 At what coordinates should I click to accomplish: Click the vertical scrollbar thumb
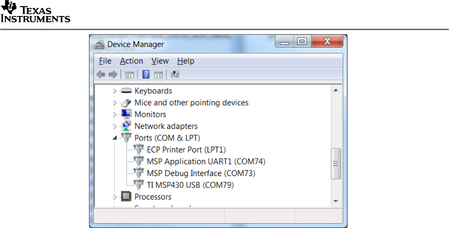[x=336, y=164]
